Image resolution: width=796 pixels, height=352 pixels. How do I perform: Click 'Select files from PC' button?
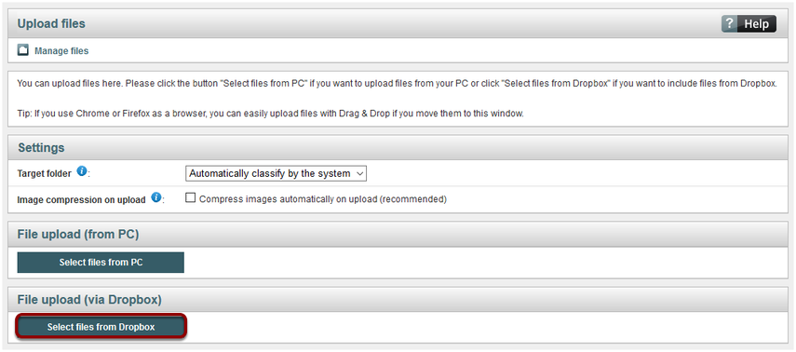tap(101, 263)
